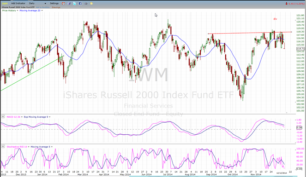Image resolution: width=306 pixels, height=177 pixels.
Task: Open the Daily timeframe dropdown
Action: [x=37, y=3]
